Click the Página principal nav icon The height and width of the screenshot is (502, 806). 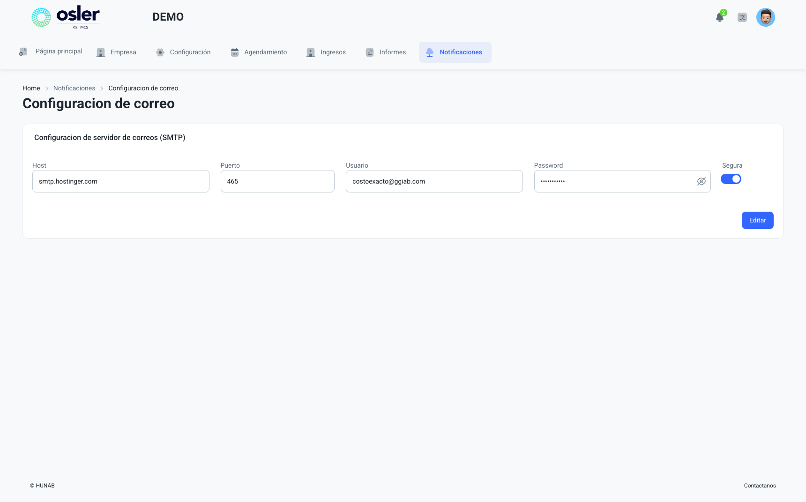point(23,52)
